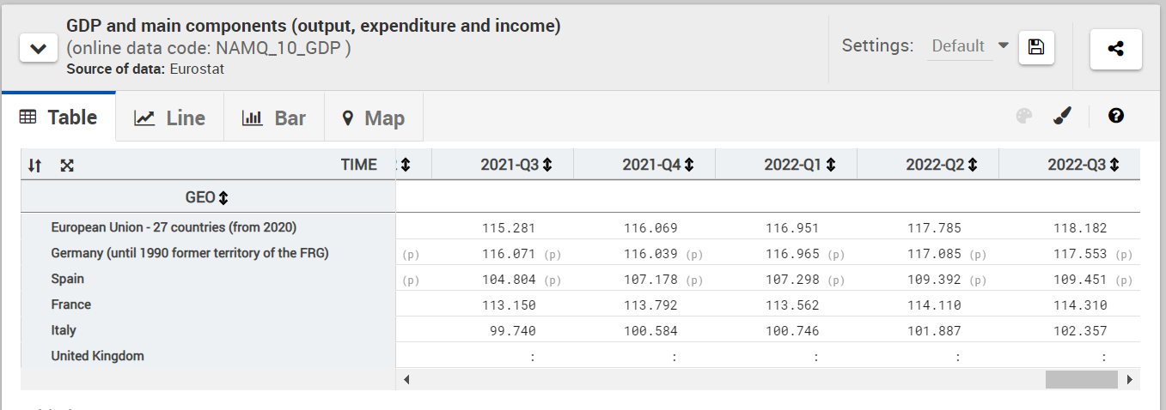Screen dimensions: 1166x410
Task: Select the Table tab
Action: pyautogui.click(x=58, y=118)
